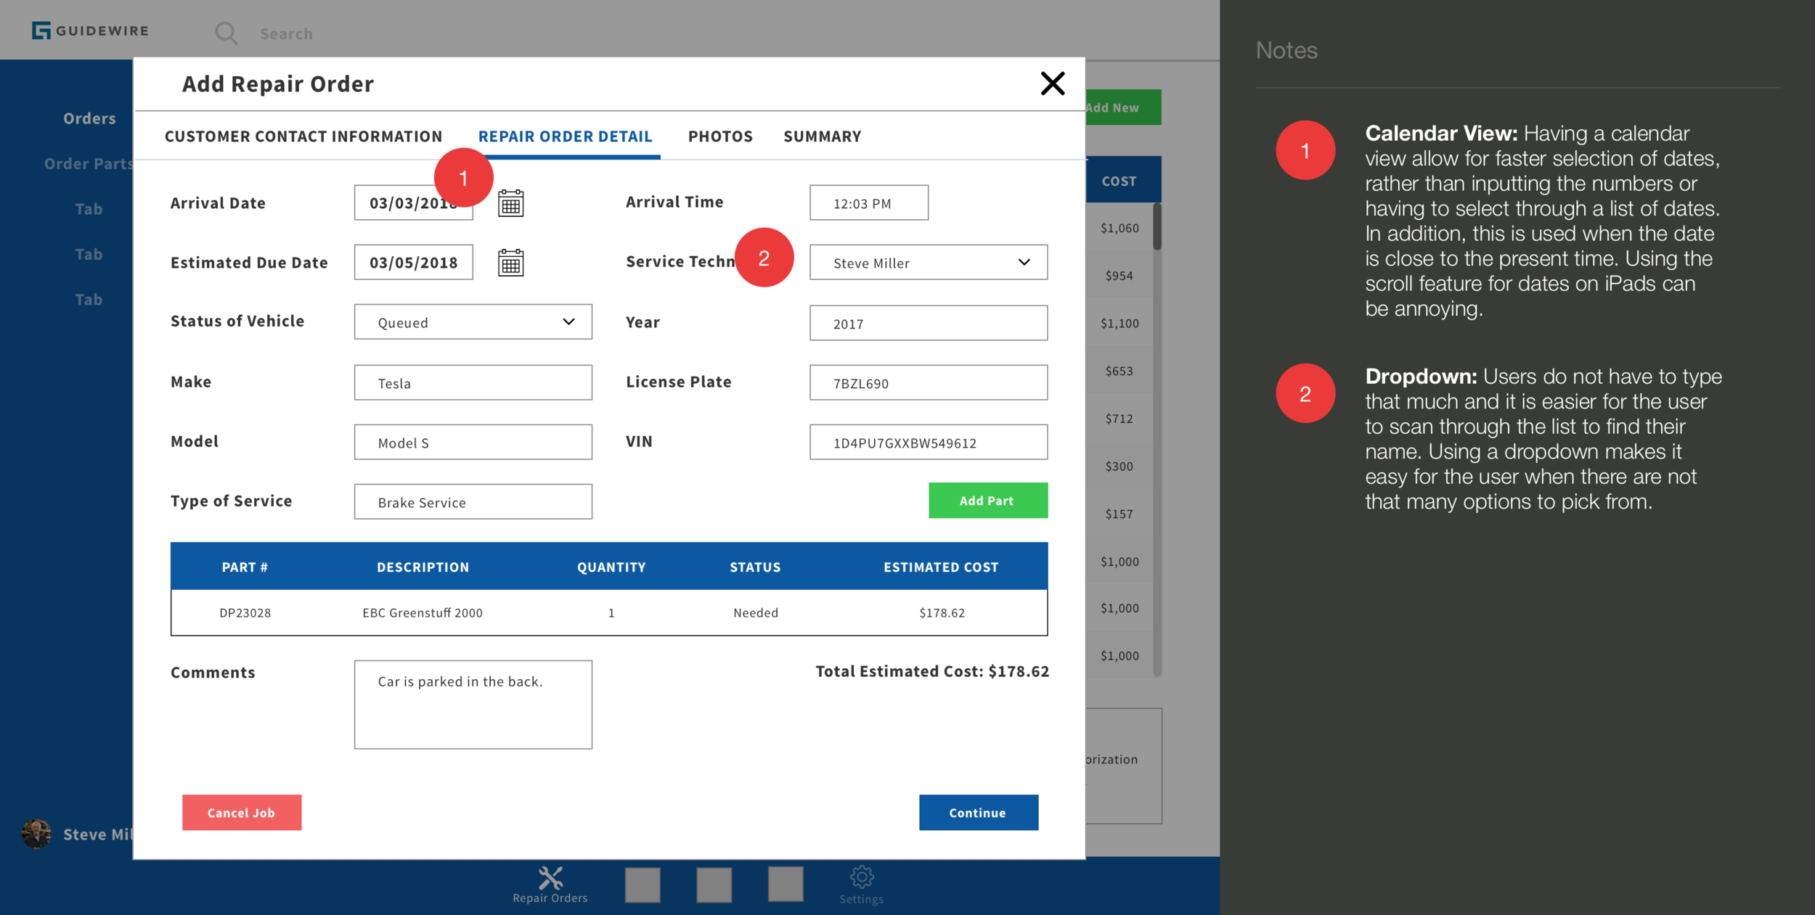This screenshot has height=915, width=1815.
Task: Expand the Status of Vehicle dropdown
Action: point(568,322)
